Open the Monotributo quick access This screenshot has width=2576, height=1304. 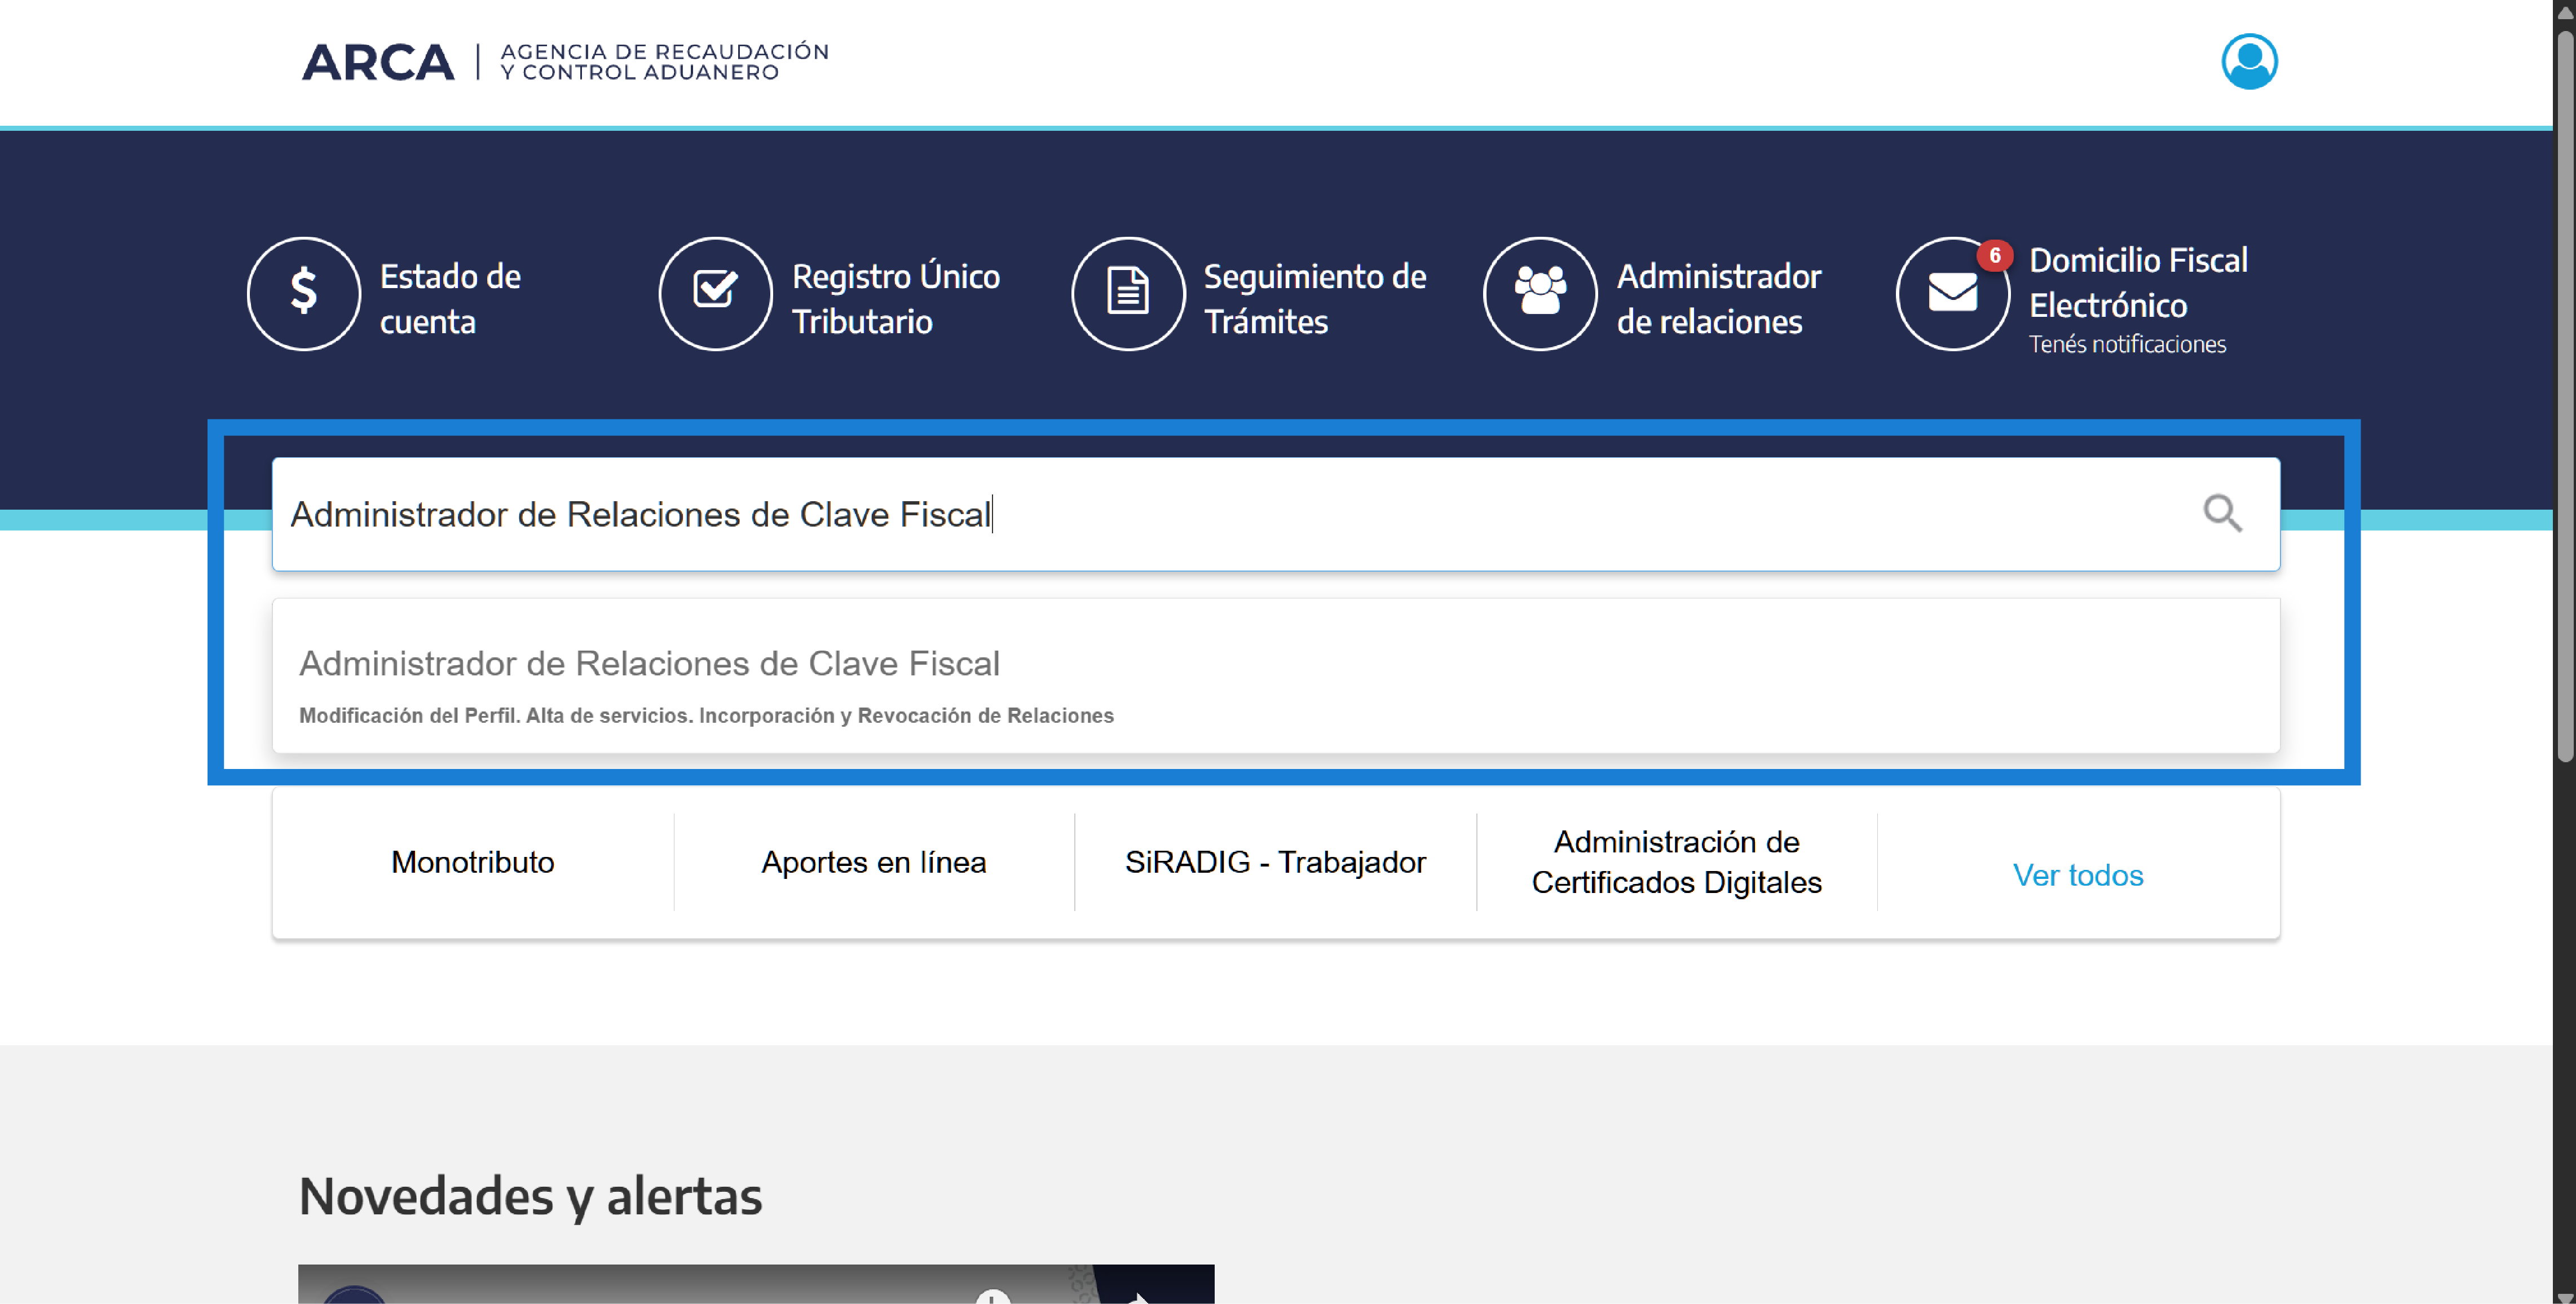[473, 861]
